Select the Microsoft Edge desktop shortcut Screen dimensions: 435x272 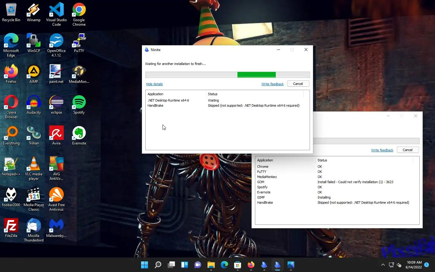tap(11, 45)
